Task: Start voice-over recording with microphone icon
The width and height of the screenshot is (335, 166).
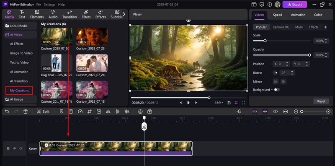Action: click(x=239, y=112)
